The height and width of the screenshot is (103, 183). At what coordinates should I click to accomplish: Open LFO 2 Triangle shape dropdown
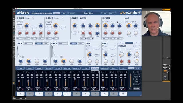(x=109, y=46)
